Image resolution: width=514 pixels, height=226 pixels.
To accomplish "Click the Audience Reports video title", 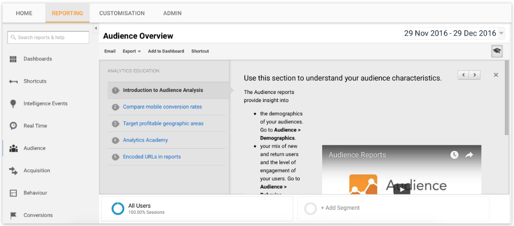I will point(357,155).
